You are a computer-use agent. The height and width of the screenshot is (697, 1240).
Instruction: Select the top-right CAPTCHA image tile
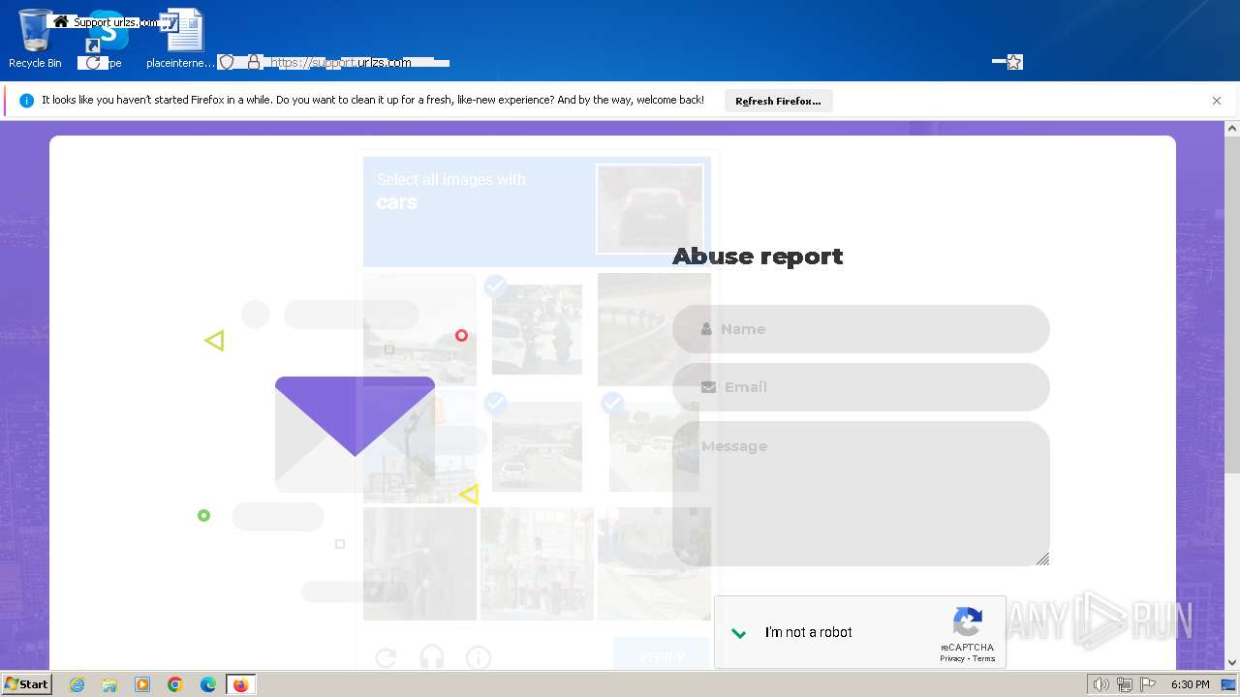pos(654,329)
